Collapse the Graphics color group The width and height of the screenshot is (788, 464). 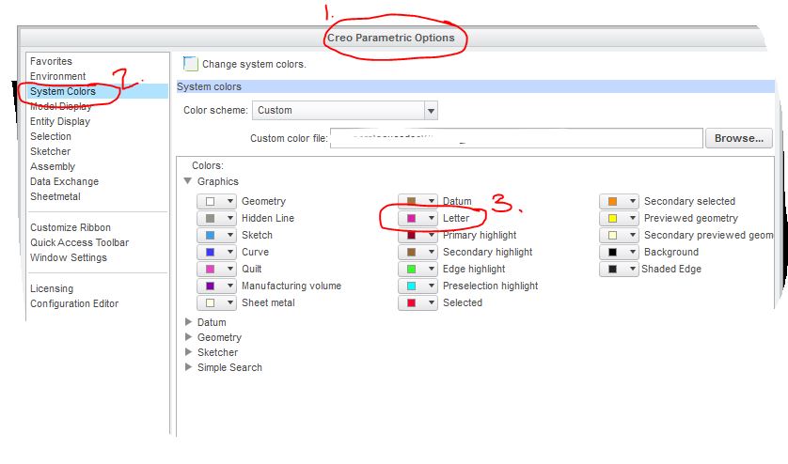pyautogui.click(x=188, y=180)
